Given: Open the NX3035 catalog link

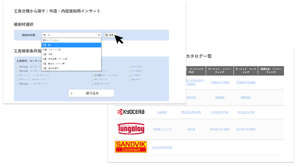Looking at the screenshot, I should 220,98.
